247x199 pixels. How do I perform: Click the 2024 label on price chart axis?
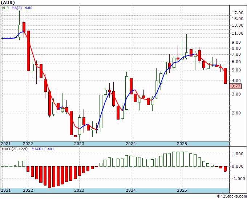pyautogui.click(x=131, y=144)
